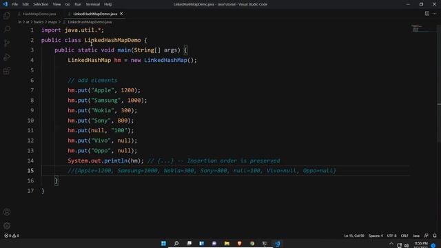Switch to HashMapDemo.java tab
441x248 pixels.
pos(39,14)
